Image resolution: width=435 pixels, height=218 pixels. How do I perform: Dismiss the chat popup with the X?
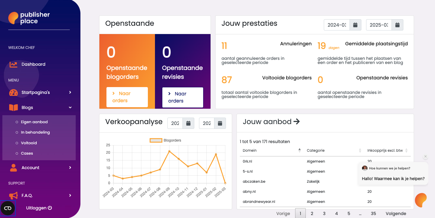tap(426, 156)
